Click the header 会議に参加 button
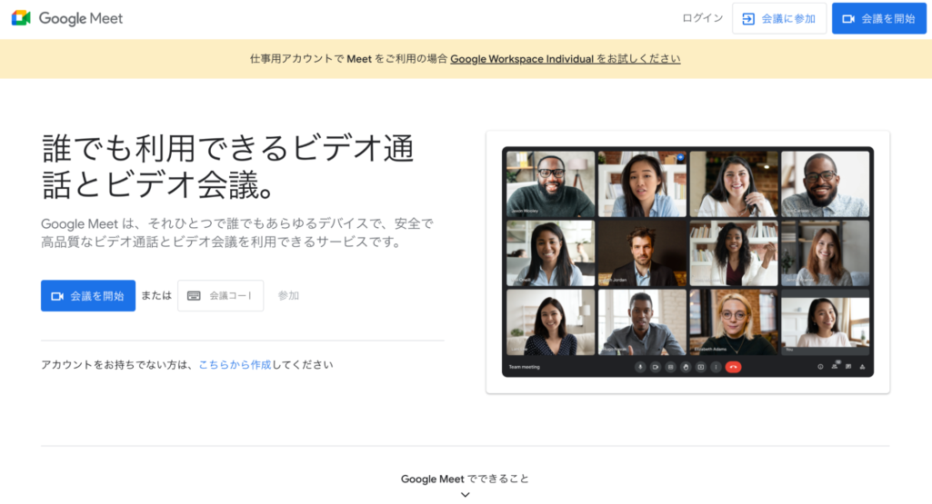Viewport: 932px width, 504px height. point(779,18)
